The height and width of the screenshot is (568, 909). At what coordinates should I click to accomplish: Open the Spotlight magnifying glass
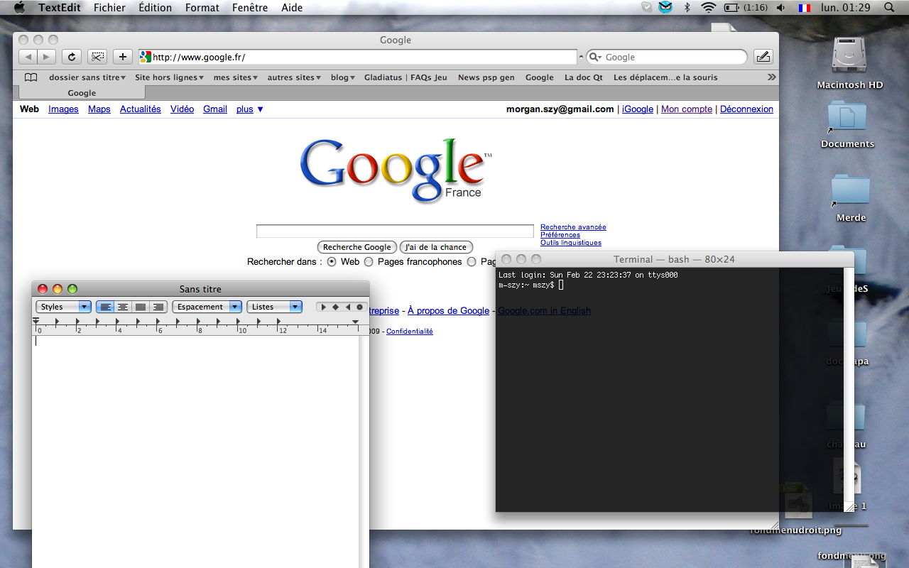[889, 8]
